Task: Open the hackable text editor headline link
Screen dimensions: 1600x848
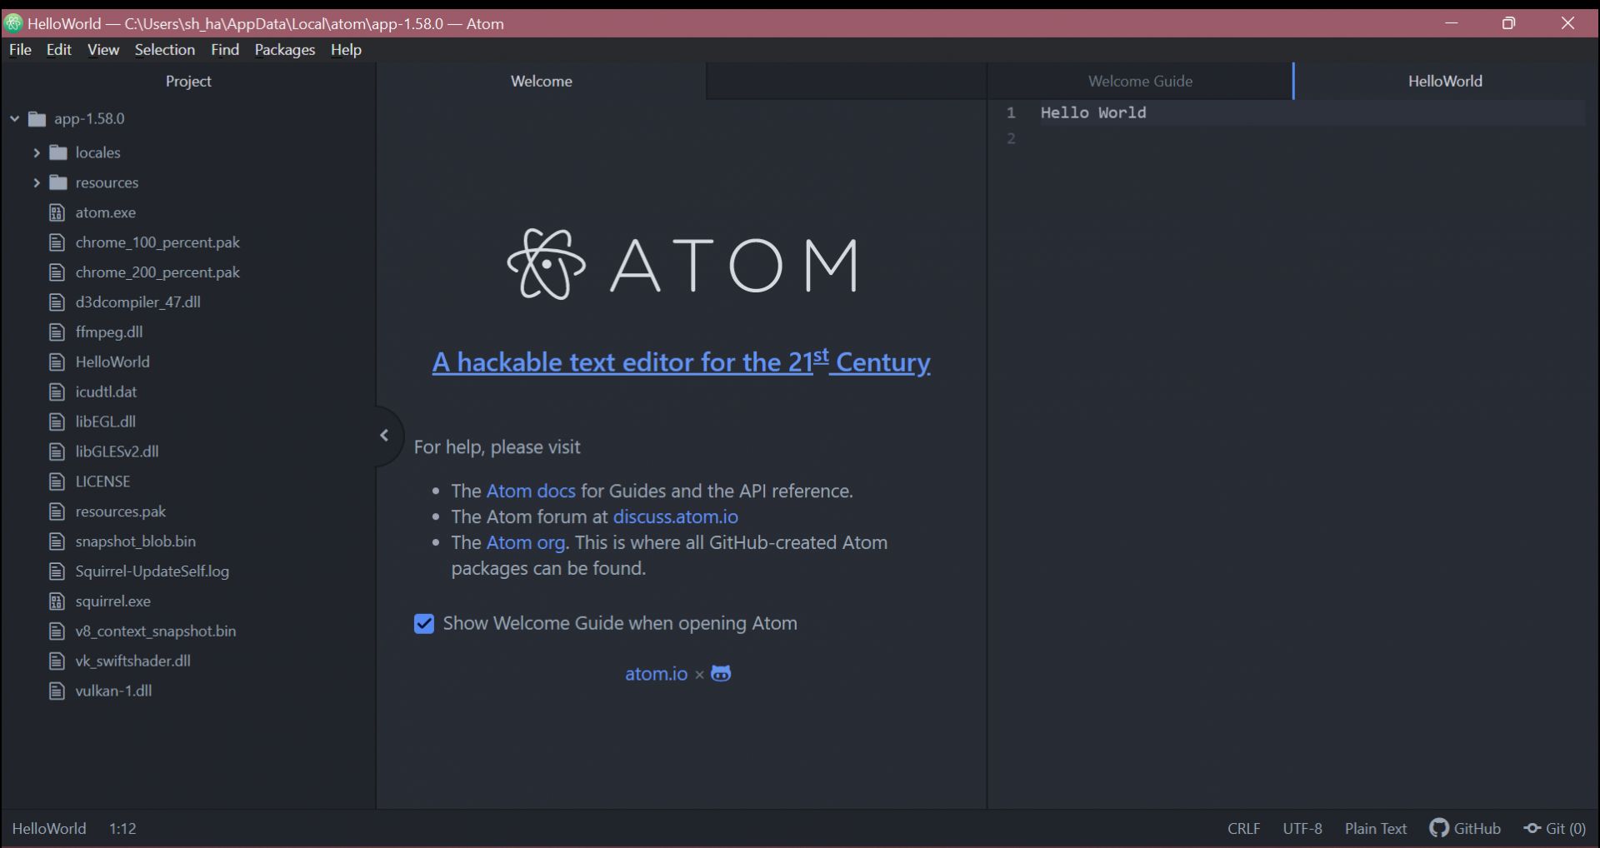Action: coord(681,362)
